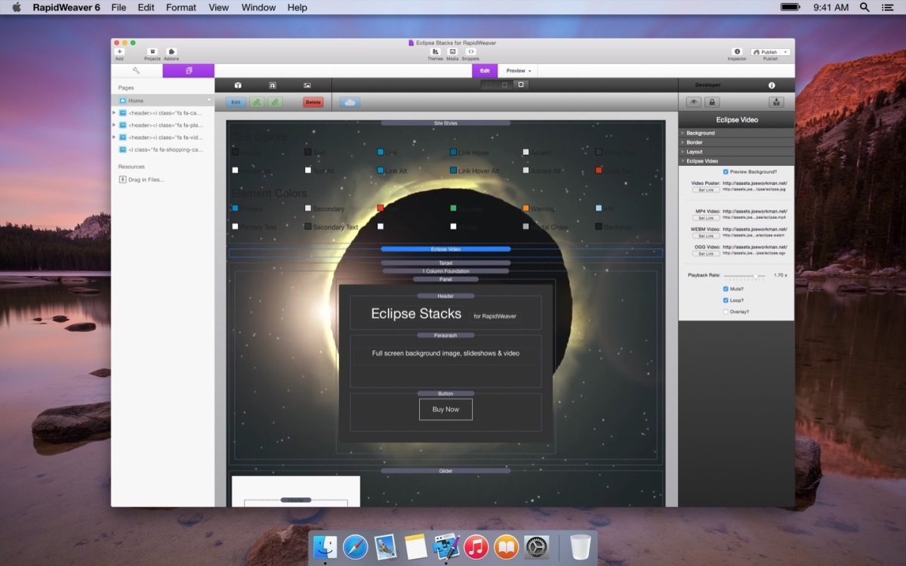Uncheck the Mute? checkbox
Image resolution: width=906 pixels, height=566 pixels.
pos(726,289)
